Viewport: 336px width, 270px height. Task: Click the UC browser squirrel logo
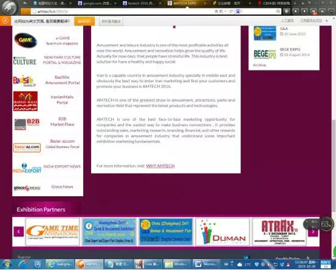point(9,7)
